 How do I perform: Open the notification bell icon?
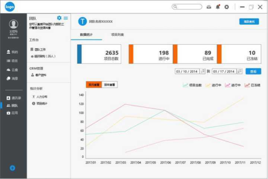218,7
